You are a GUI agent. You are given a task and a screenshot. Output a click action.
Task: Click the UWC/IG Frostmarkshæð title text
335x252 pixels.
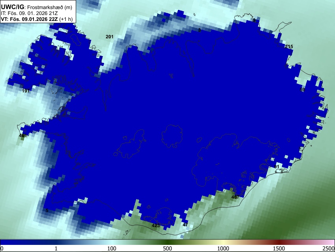37,7
